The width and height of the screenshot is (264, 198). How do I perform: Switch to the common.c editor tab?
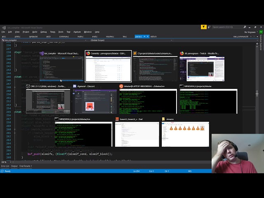coord(64,36)
